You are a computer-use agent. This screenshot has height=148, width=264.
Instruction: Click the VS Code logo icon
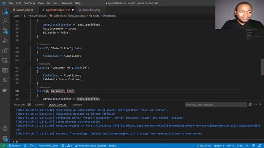pos(4,3)
